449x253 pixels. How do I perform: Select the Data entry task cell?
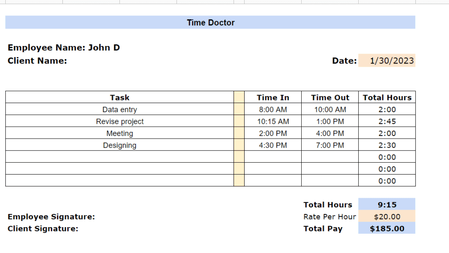click(x=119, y=109)
